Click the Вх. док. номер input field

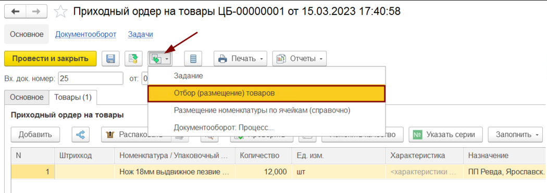click(x=91, y=78)
